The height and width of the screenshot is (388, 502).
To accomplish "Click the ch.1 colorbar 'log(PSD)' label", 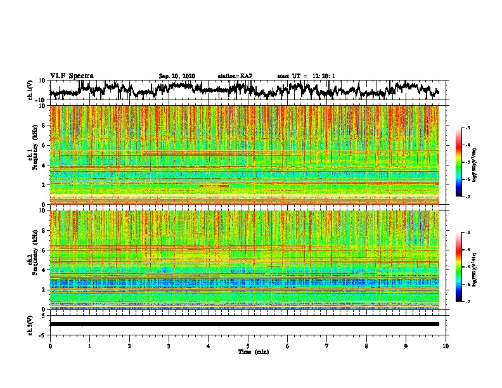I will [475, 165].
